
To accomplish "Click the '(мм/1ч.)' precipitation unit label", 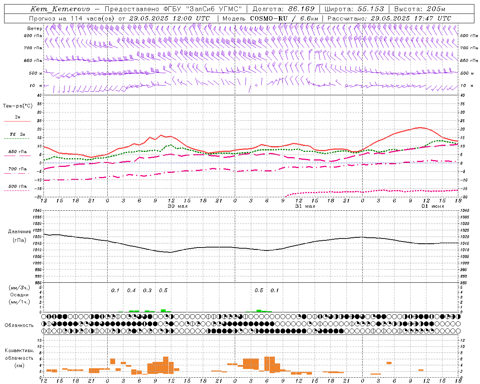I will coord(19,302).
